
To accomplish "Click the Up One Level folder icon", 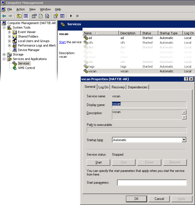I will click(19, 16).
